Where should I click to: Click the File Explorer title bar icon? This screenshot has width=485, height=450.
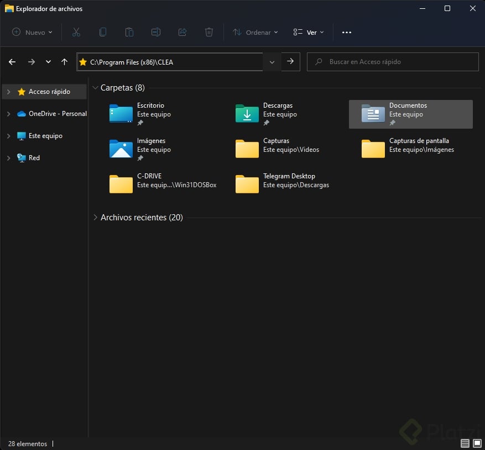coord(9,9)
